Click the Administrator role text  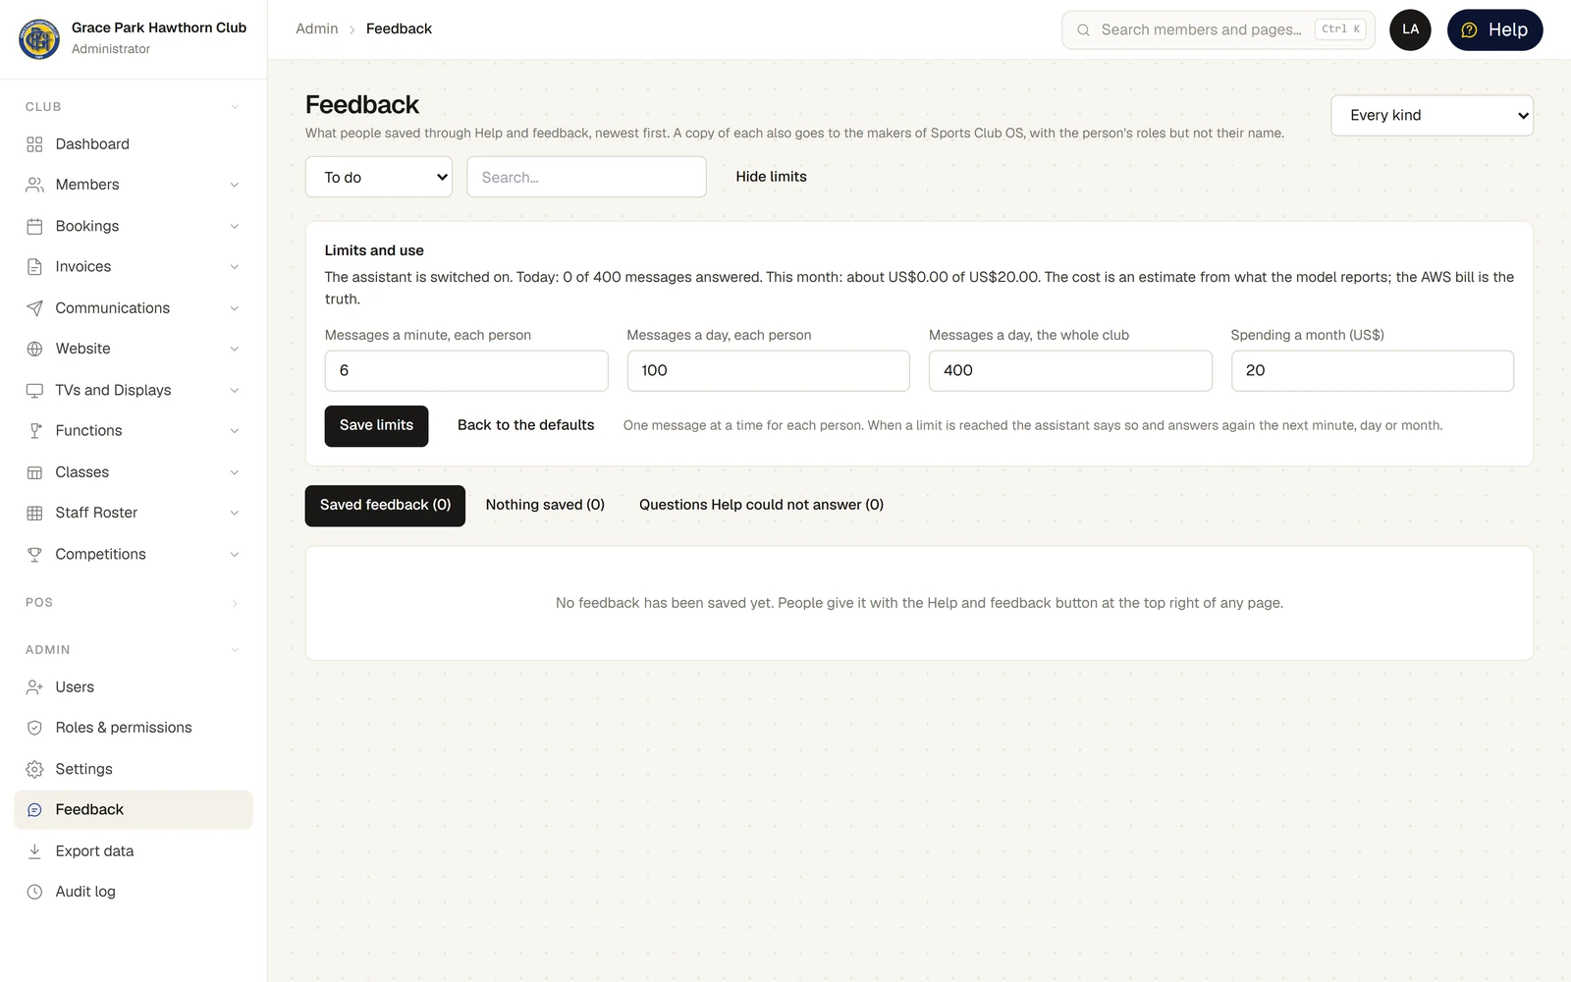click(111, 49)
